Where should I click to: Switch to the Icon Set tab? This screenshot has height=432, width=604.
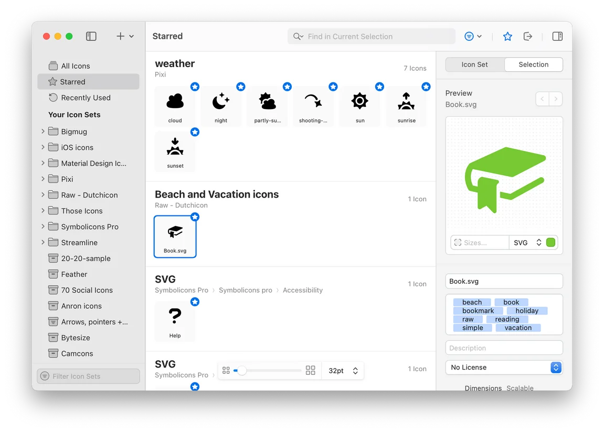474,64
